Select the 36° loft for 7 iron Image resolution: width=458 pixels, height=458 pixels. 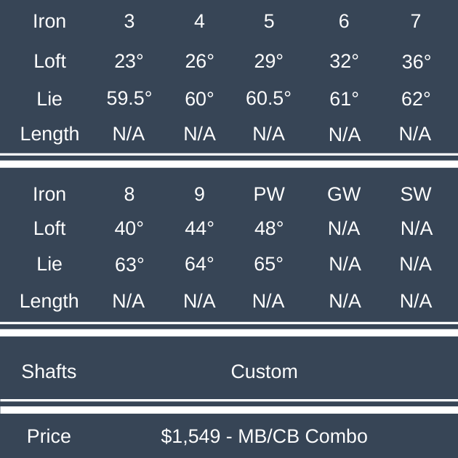416,62
